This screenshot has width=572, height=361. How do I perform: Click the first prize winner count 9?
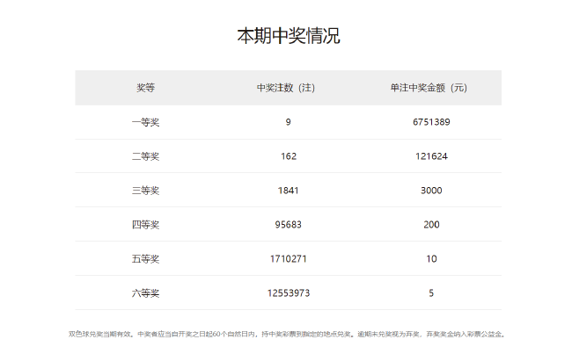(x=288, y=122)
